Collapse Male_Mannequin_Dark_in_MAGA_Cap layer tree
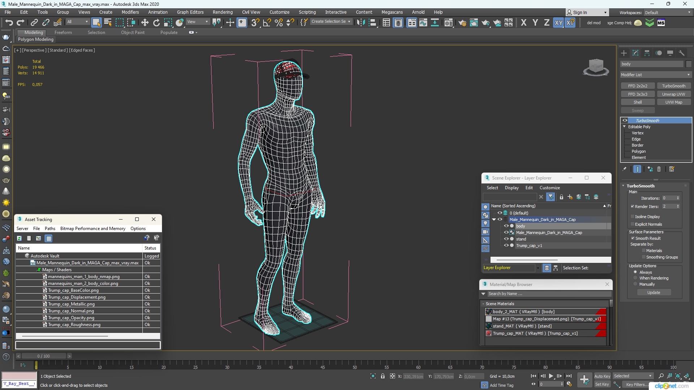 494,220
